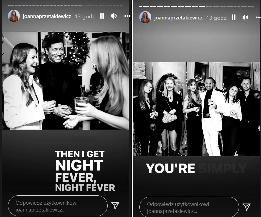Pause the left Instagram story
The height and width of the screenshot is (217, 261).
[102, 16]
